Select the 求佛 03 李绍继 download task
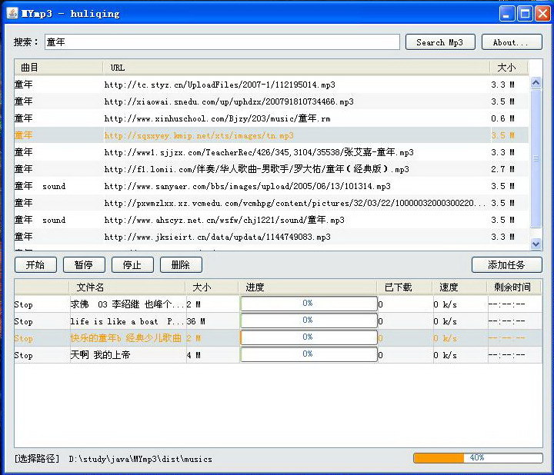This screenshot has height=475, width=554. pos(278,304)
